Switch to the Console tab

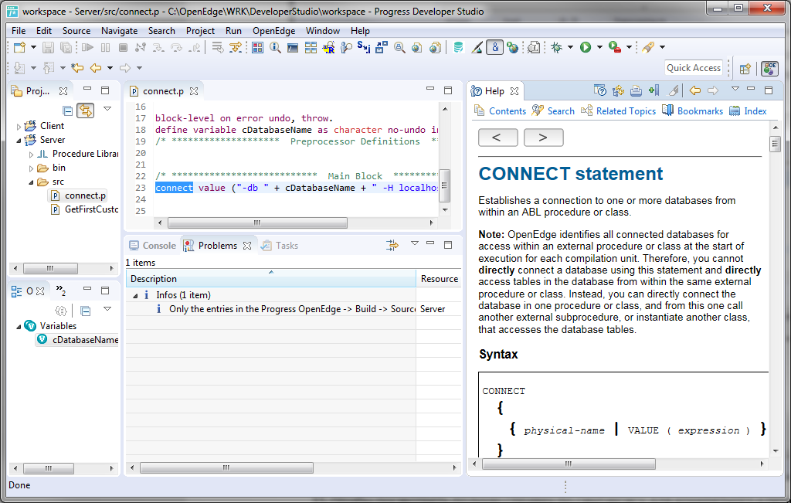point(153,246)
